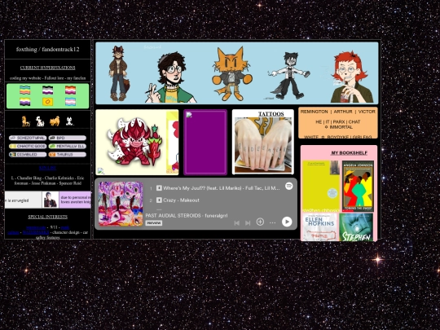Image resolution: width=440 pixels, height=330 pixels.
Task: Click the TAURUS badge
Action: [68, 155]
